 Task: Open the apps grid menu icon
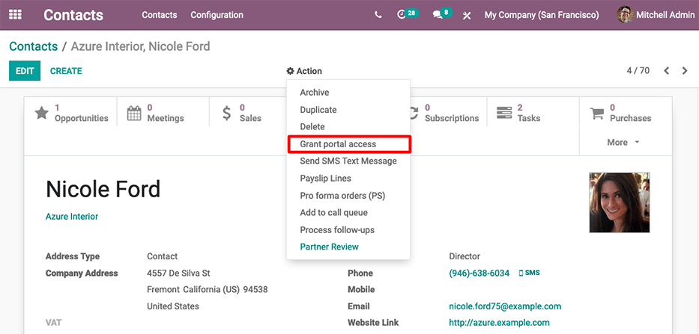coord(15,15)
